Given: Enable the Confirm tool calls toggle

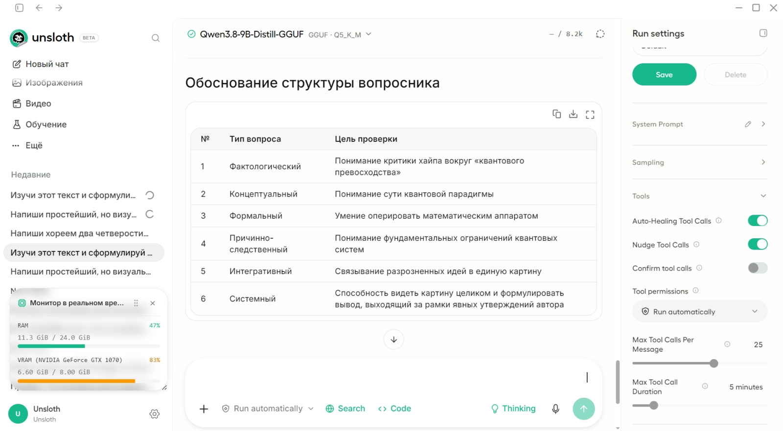Looking at the screenshot, I should 758,268.
